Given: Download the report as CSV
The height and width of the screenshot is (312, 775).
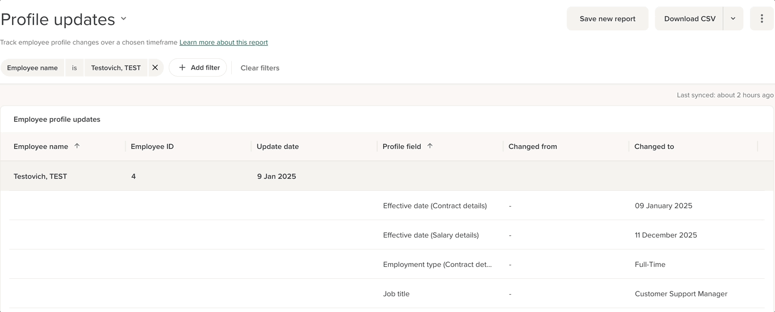Looking at the screenshot, I should coord(690,18).
